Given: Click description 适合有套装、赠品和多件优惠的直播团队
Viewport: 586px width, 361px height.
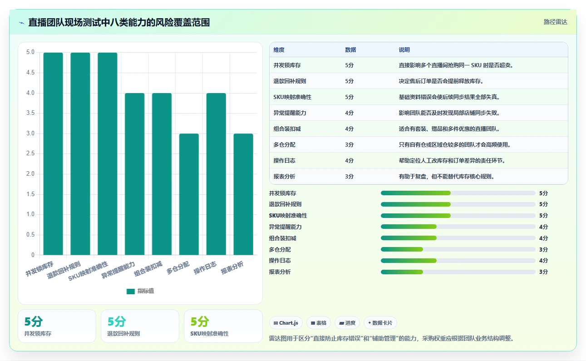Looking at the screenshot, I should click(x=449, y=129).
